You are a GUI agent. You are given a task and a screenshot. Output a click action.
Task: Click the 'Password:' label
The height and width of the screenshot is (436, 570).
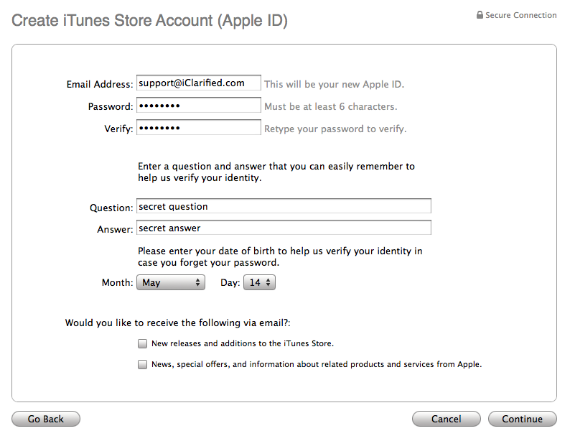point(111,106)
